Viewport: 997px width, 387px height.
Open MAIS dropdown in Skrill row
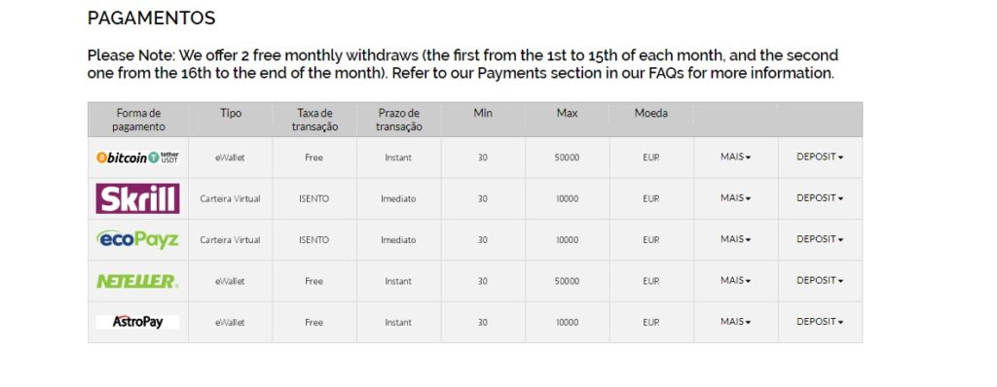pos(736,198)
